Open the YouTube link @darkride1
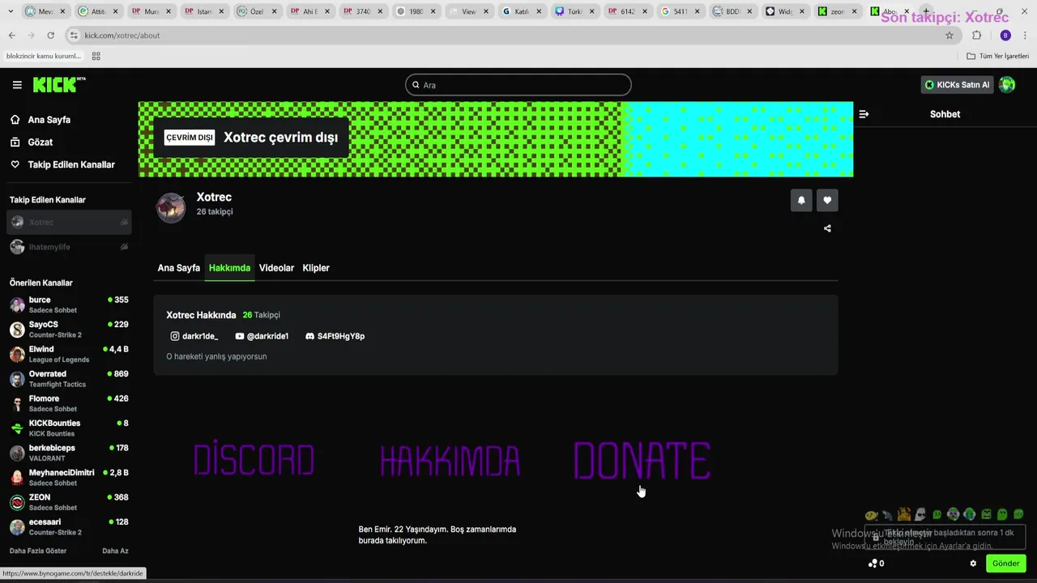 (x=262, y=336)
